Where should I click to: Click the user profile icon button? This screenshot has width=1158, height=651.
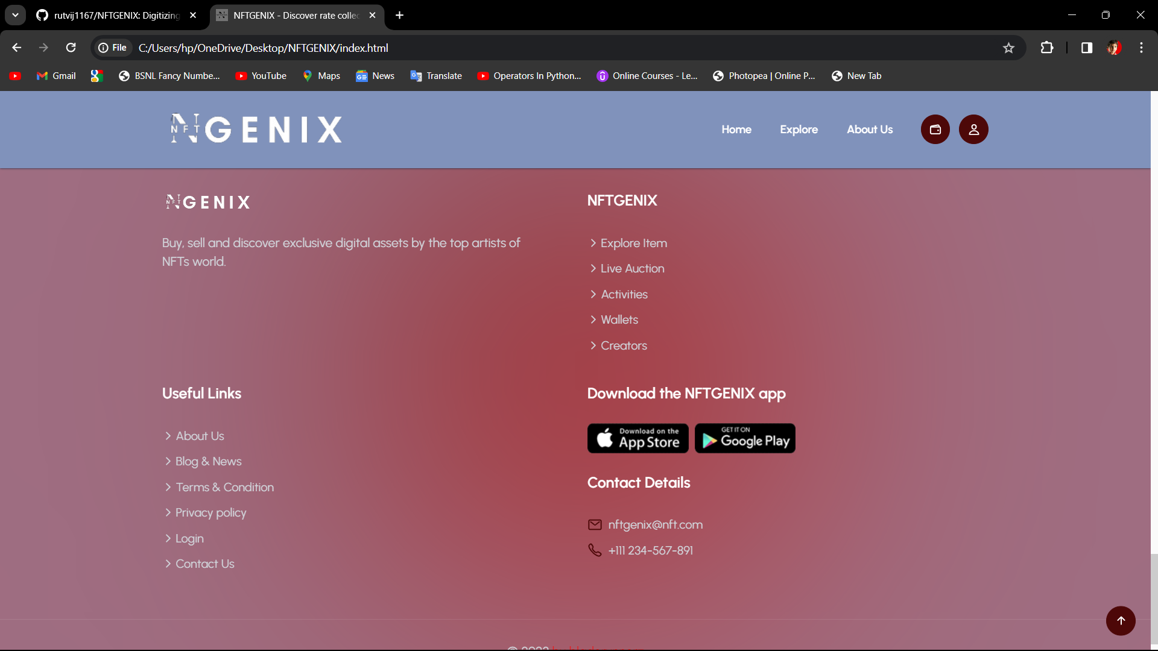click(973, 130)
